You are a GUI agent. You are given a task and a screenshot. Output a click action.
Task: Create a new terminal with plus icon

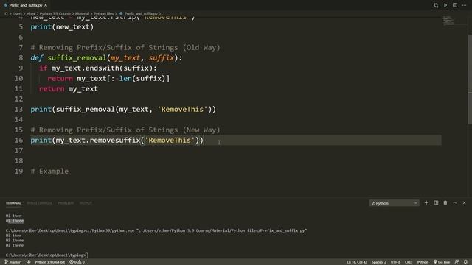426,203
